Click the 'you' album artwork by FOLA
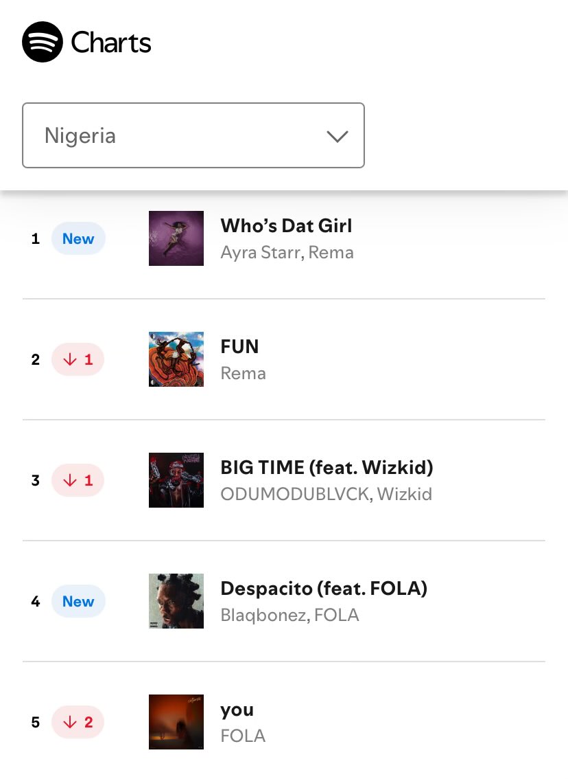Screen dimensions: 568x779 176,722
